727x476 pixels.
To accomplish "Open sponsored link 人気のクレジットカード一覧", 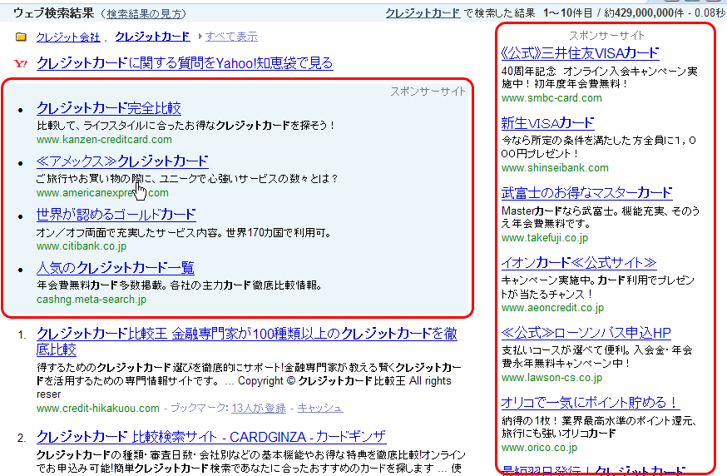I will coord(116,268).
